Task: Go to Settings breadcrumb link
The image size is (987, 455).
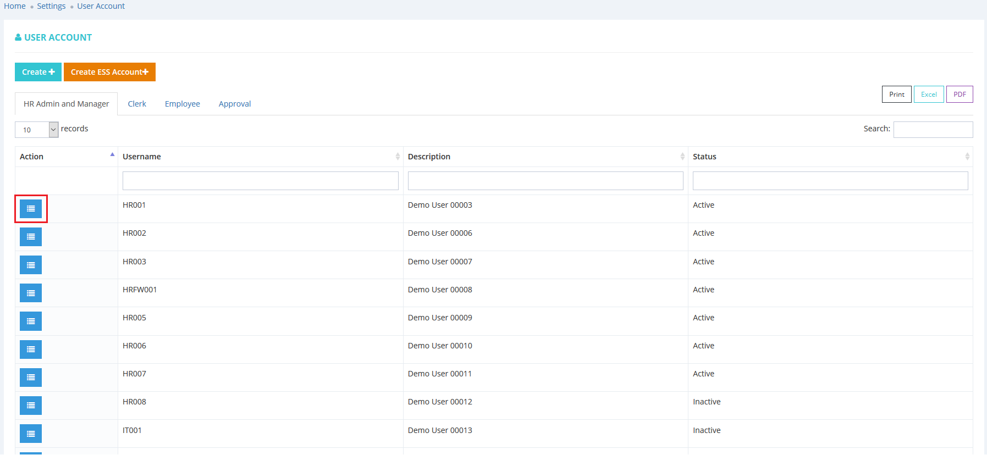Action: click(x=51, y=6)
